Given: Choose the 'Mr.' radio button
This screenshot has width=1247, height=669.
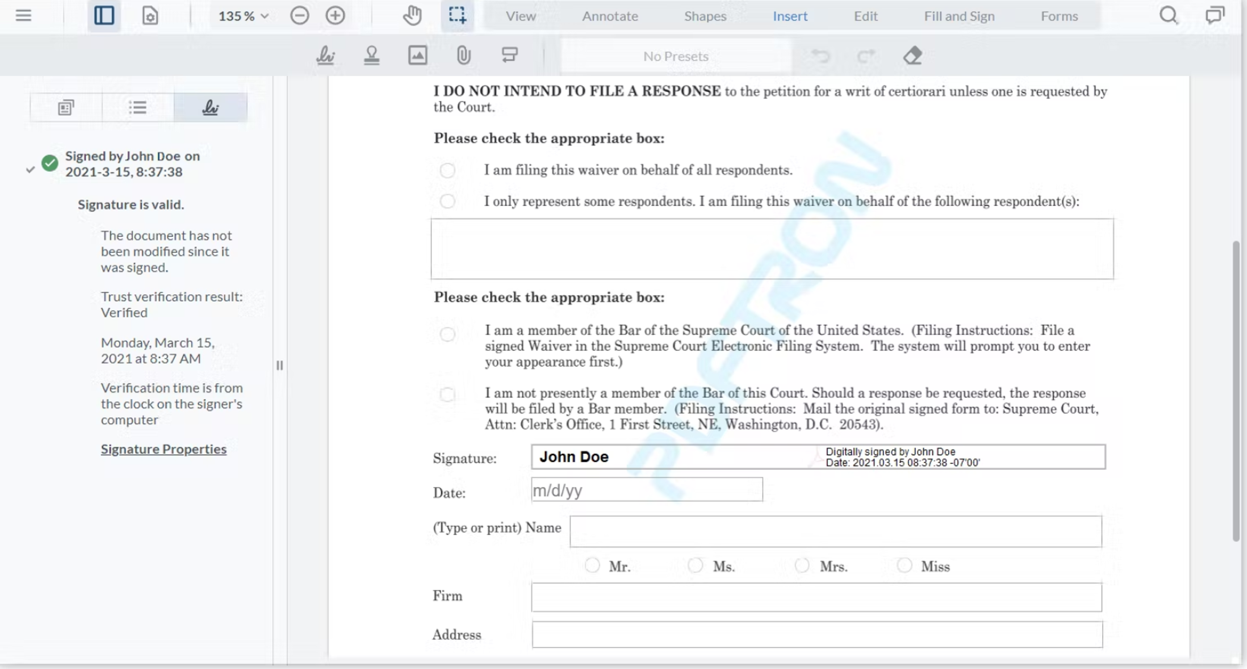Looking at the screenshot, I should (592, 565).
